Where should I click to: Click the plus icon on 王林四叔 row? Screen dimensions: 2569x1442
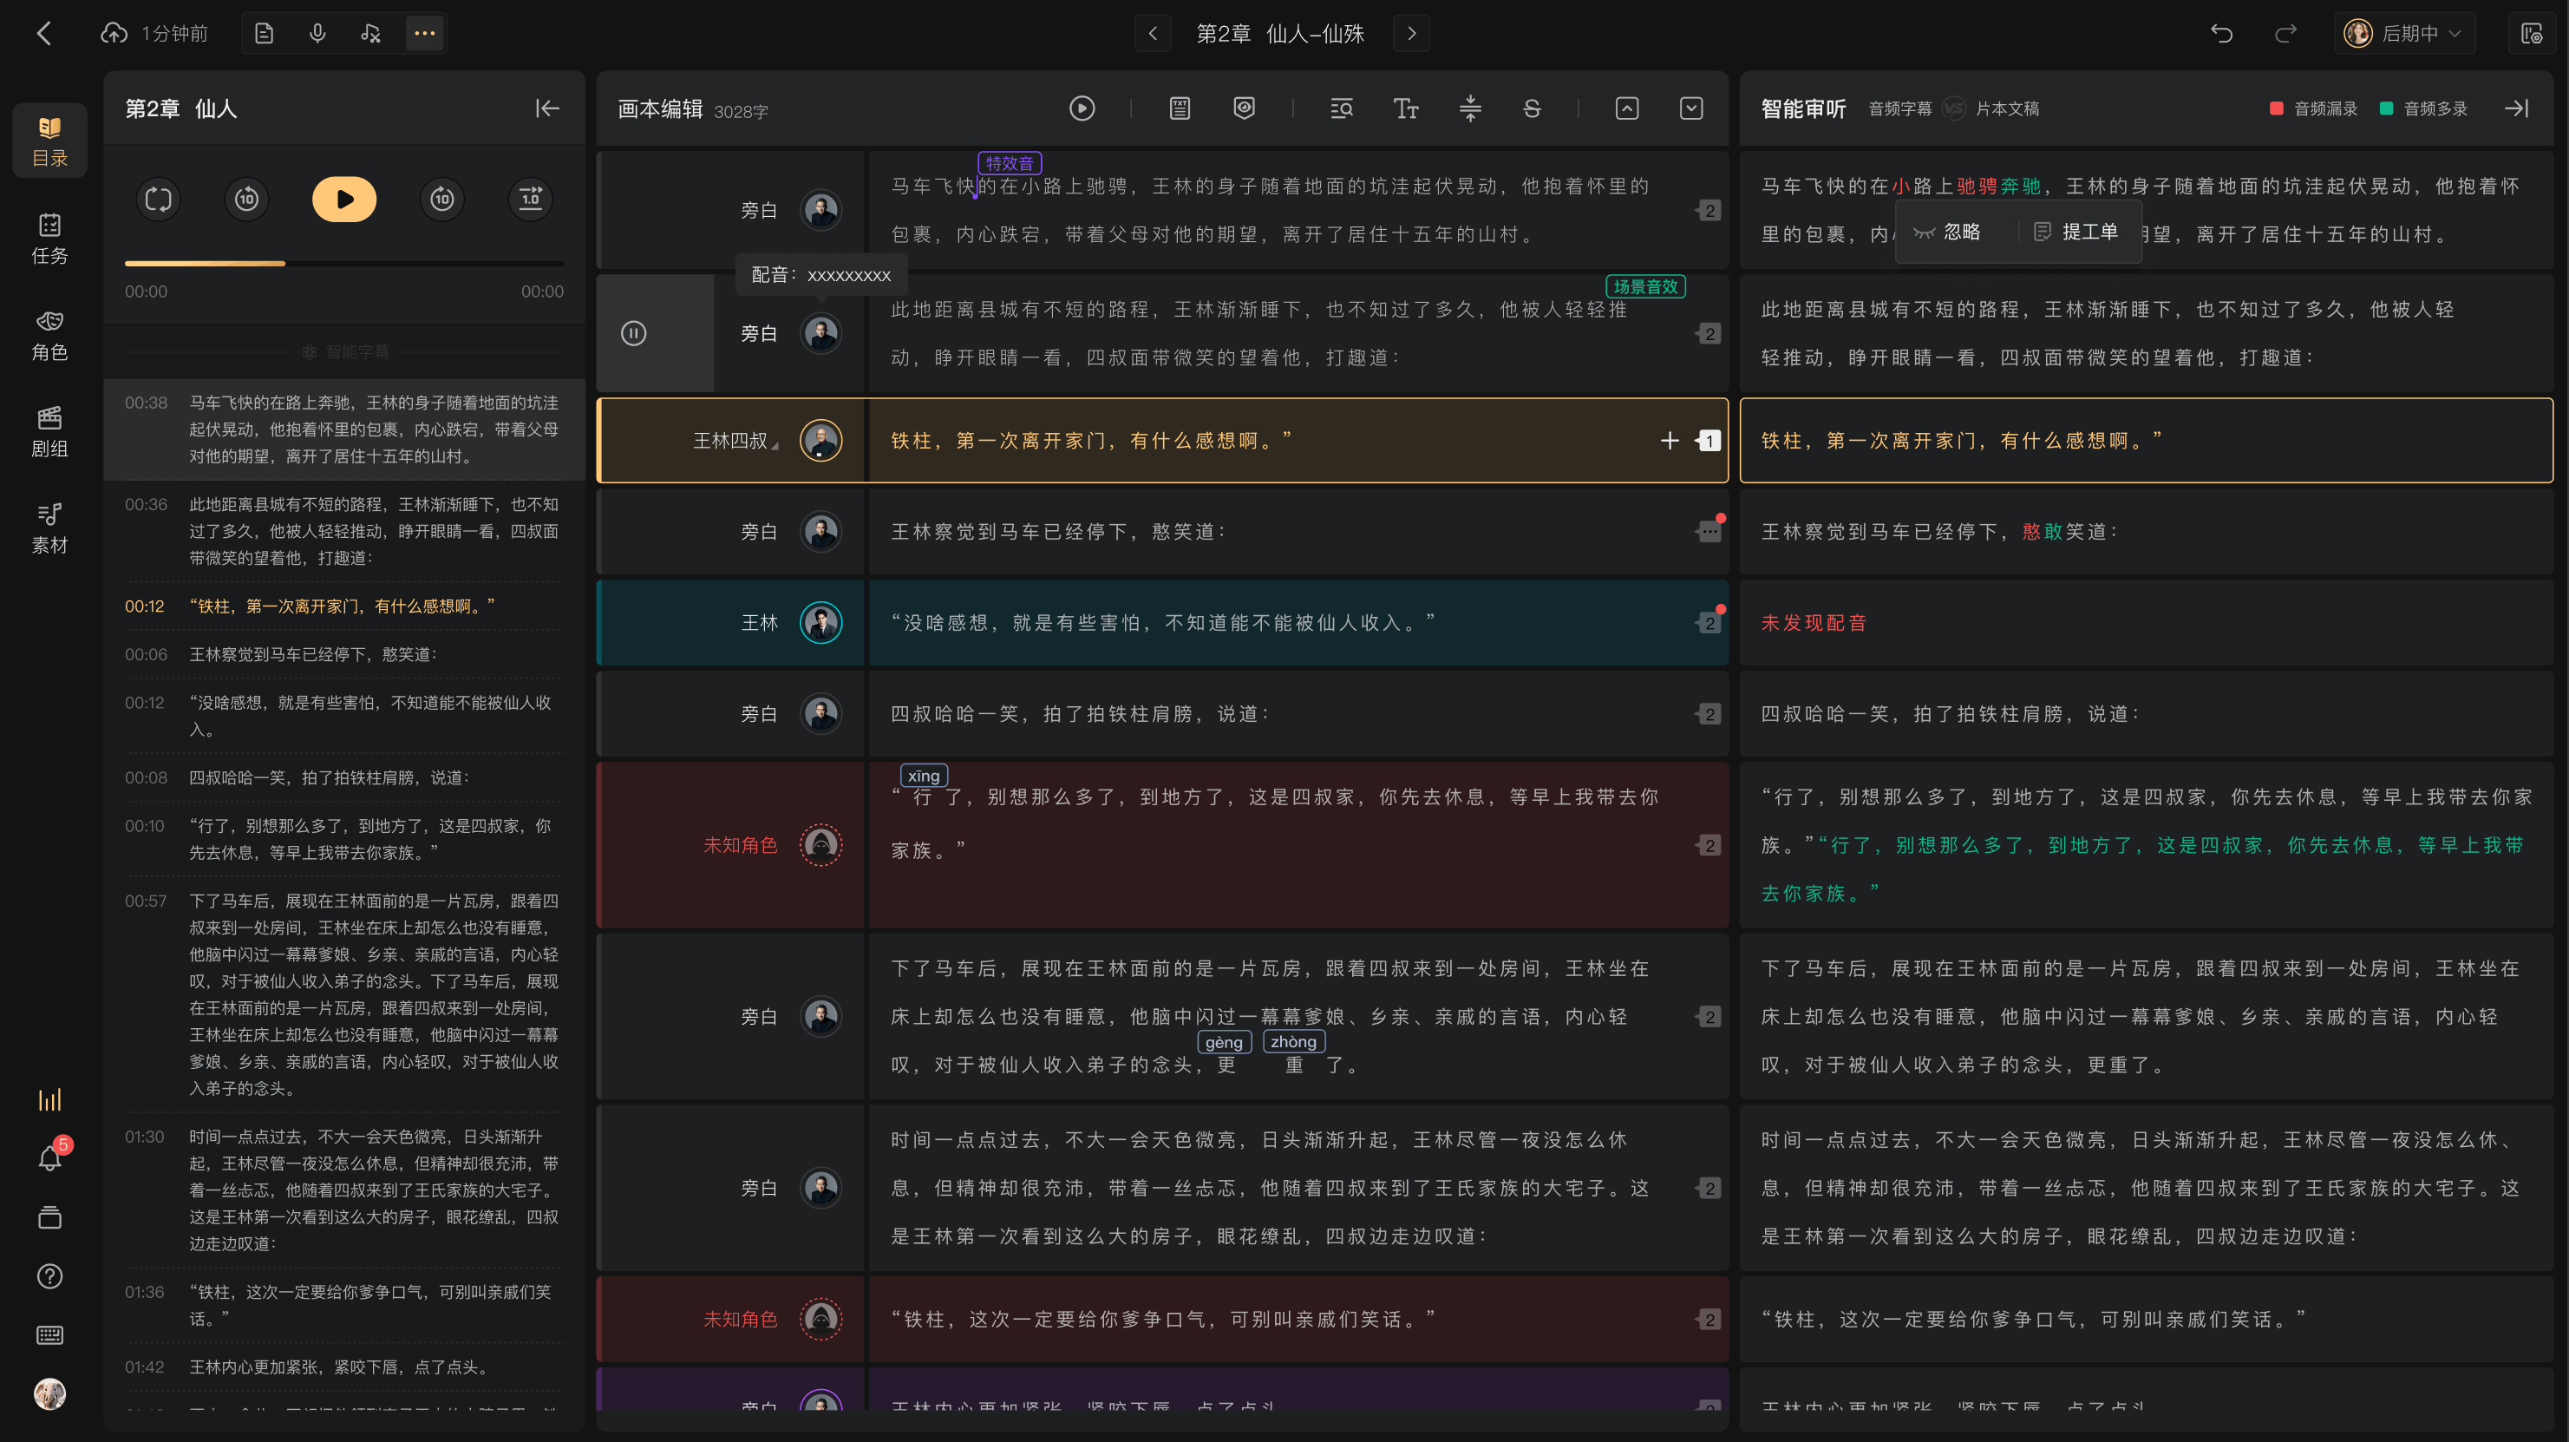[x=1670, y=440]
